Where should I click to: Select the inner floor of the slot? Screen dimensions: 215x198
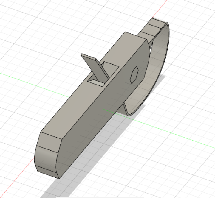point(96,81)
